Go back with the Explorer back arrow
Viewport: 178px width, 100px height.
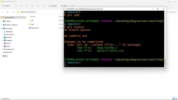coord(3,12)
